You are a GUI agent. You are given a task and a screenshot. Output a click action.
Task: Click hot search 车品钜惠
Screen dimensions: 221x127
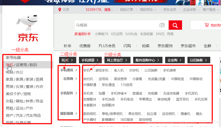point(146,34)
